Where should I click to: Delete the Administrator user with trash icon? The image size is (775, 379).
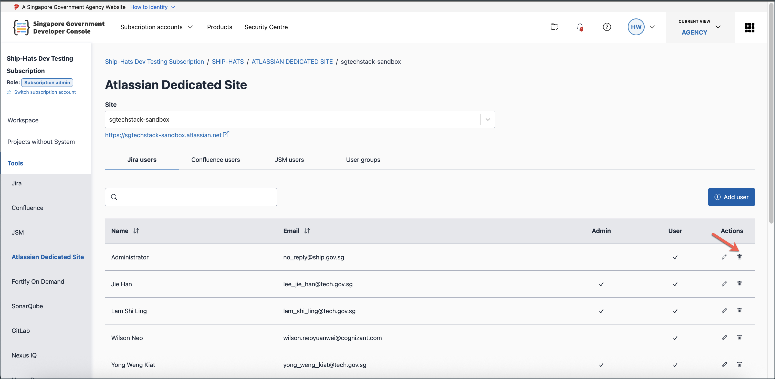tap(739, 257)
